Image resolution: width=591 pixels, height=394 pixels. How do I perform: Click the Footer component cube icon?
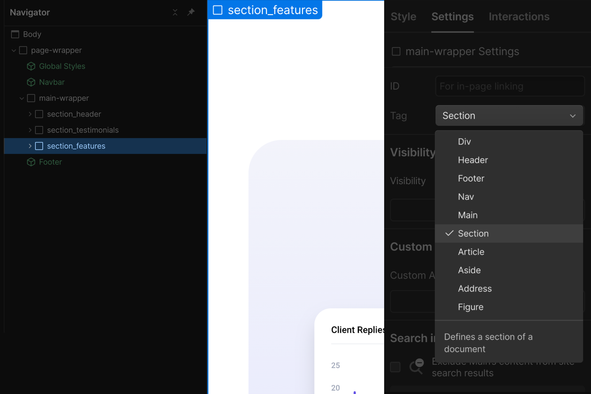click(31, 162)
